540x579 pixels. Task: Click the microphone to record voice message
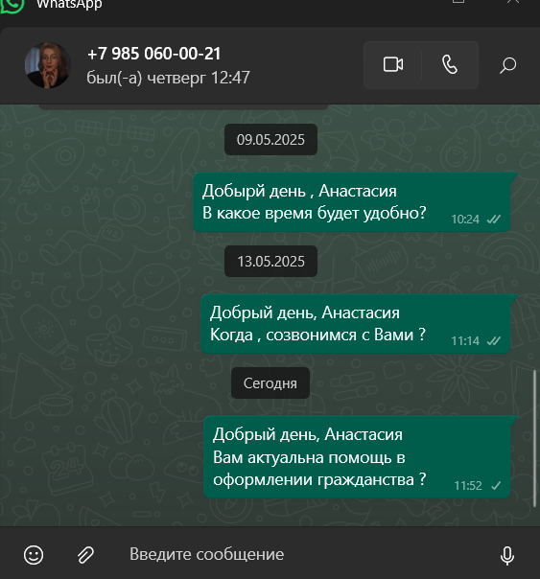[x=507, y=555]
